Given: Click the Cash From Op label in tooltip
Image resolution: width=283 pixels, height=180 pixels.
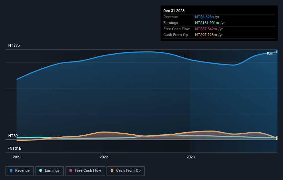Looking at the screenshot, I should pos(175,35).
